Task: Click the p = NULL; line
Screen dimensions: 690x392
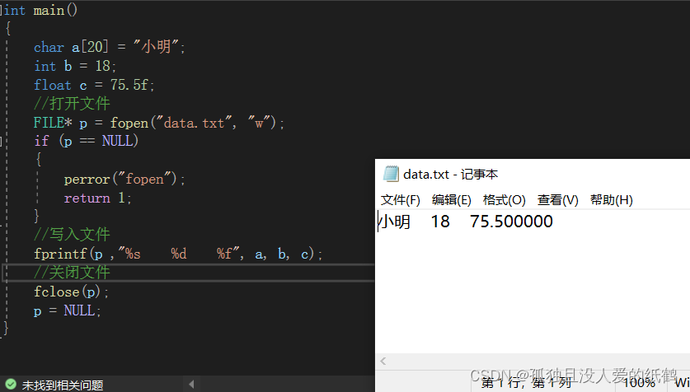Action: pos(68,310)
